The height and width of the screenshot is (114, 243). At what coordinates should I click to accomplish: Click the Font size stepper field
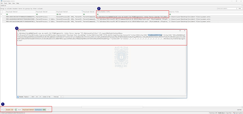pyautogui.click(x=61, y=97)
